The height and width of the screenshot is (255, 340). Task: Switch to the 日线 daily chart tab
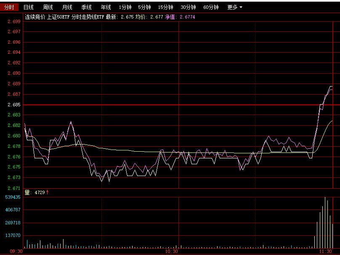coord(29,8)
